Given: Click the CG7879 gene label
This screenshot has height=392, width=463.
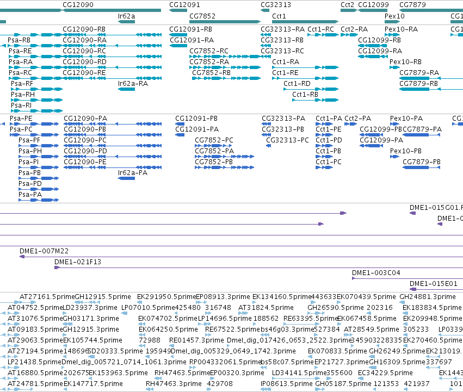Looking at the screenshot, I should coord(412,5).
